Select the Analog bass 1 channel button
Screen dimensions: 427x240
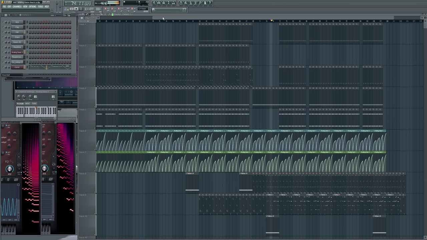pyautogui.click(x=17, y=52)
